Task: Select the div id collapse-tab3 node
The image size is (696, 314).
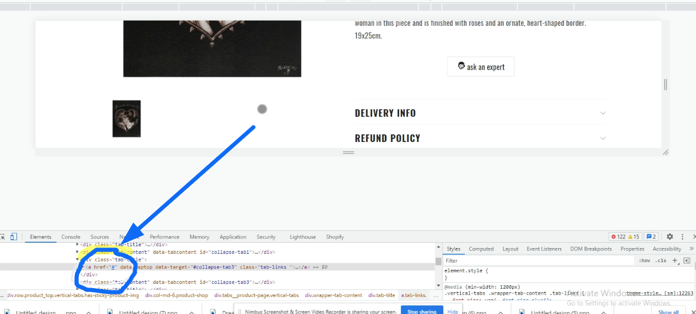Action: [x=177, y=282]
